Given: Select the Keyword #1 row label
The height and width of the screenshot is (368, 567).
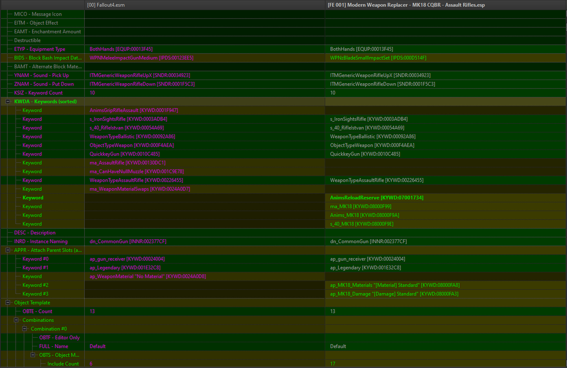Looking at the screenshot, I should pos(35,267).
